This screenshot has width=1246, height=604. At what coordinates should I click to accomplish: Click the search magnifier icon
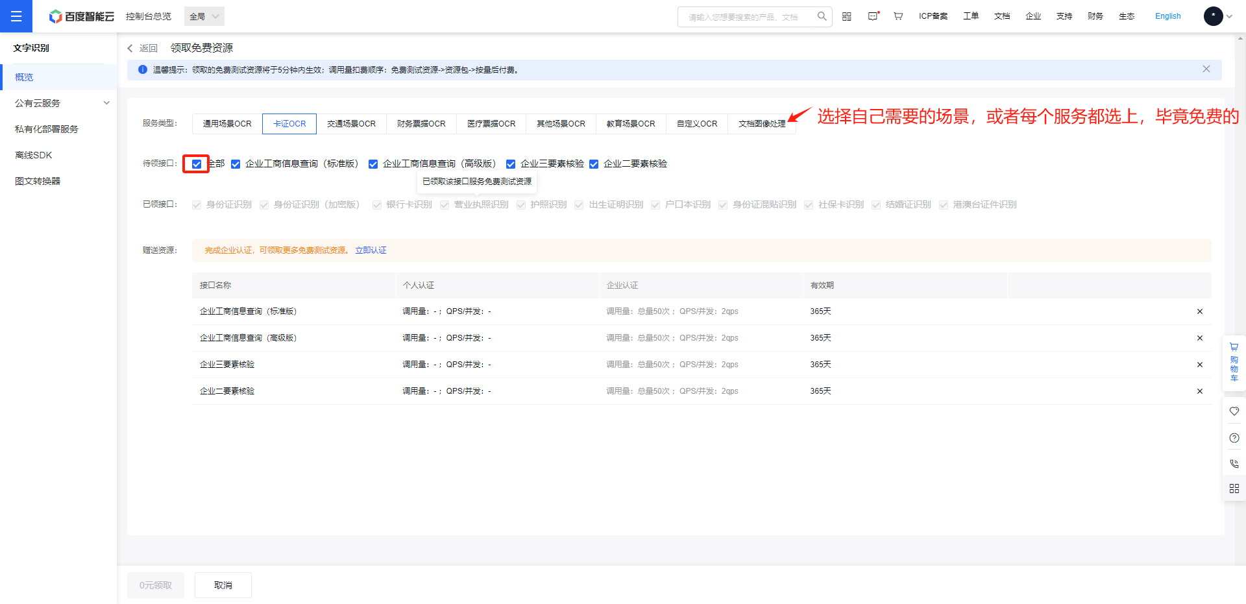click(x=822, y=16)
